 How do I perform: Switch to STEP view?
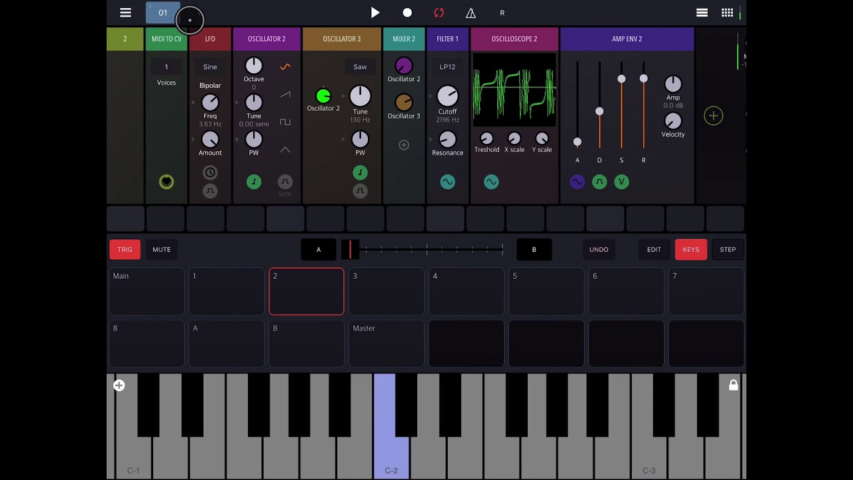(728, 249)
